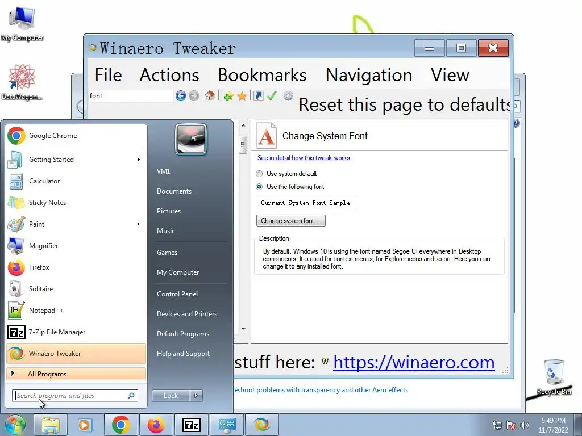Click the tree scrollbar up arrow
The height and width of the screenshot is (436, 582).
coord(243,125)
